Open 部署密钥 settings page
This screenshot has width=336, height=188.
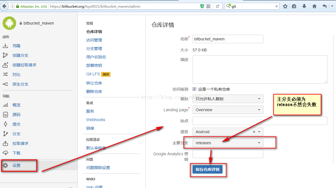point(94,65)
